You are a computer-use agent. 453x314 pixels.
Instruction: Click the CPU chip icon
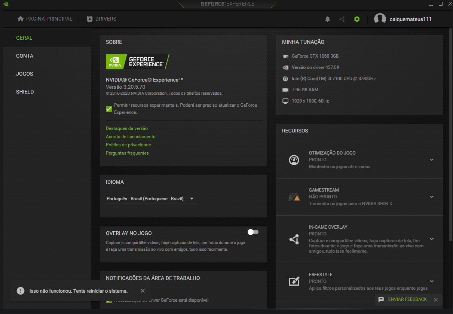pos(285,79)
